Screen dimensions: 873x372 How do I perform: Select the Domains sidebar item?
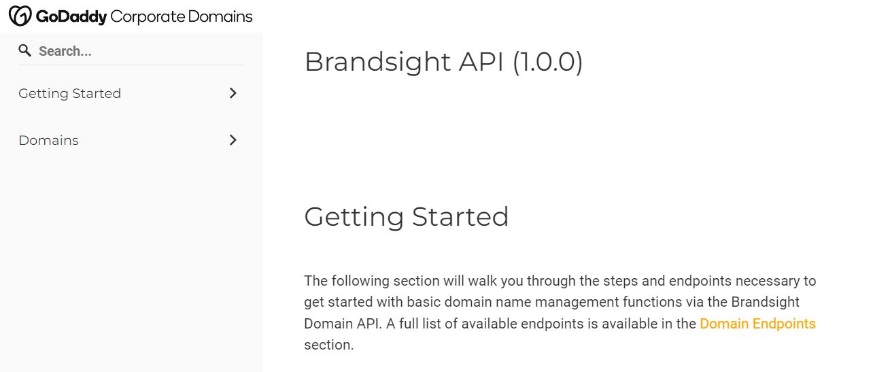point(48,140)
